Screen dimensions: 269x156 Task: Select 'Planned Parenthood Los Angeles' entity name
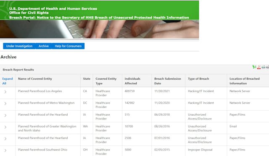click(40, 91)
